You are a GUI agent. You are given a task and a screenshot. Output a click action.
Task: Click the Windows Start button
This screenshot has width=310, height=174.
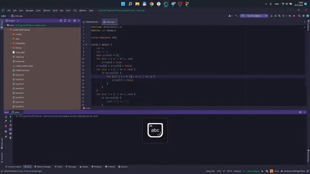tap(123, 4)
